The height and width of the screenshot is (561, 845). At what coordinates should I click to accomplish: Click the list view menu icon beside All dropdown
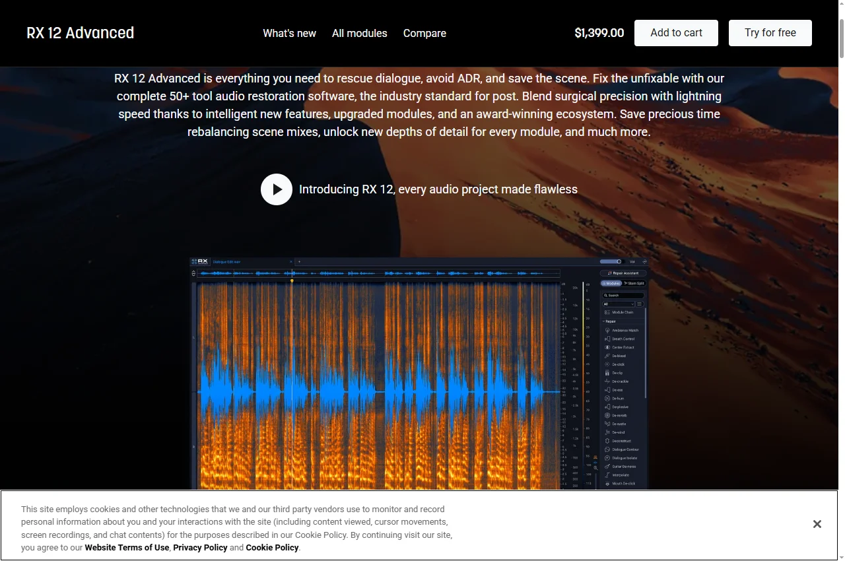point(640,304)
